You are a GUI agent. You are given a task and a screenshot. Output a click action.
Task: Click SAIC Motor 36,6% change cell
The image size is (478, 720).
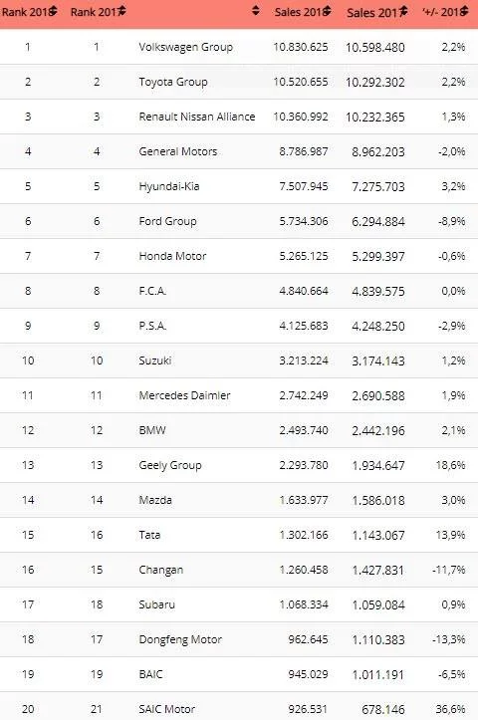(450, 709)
